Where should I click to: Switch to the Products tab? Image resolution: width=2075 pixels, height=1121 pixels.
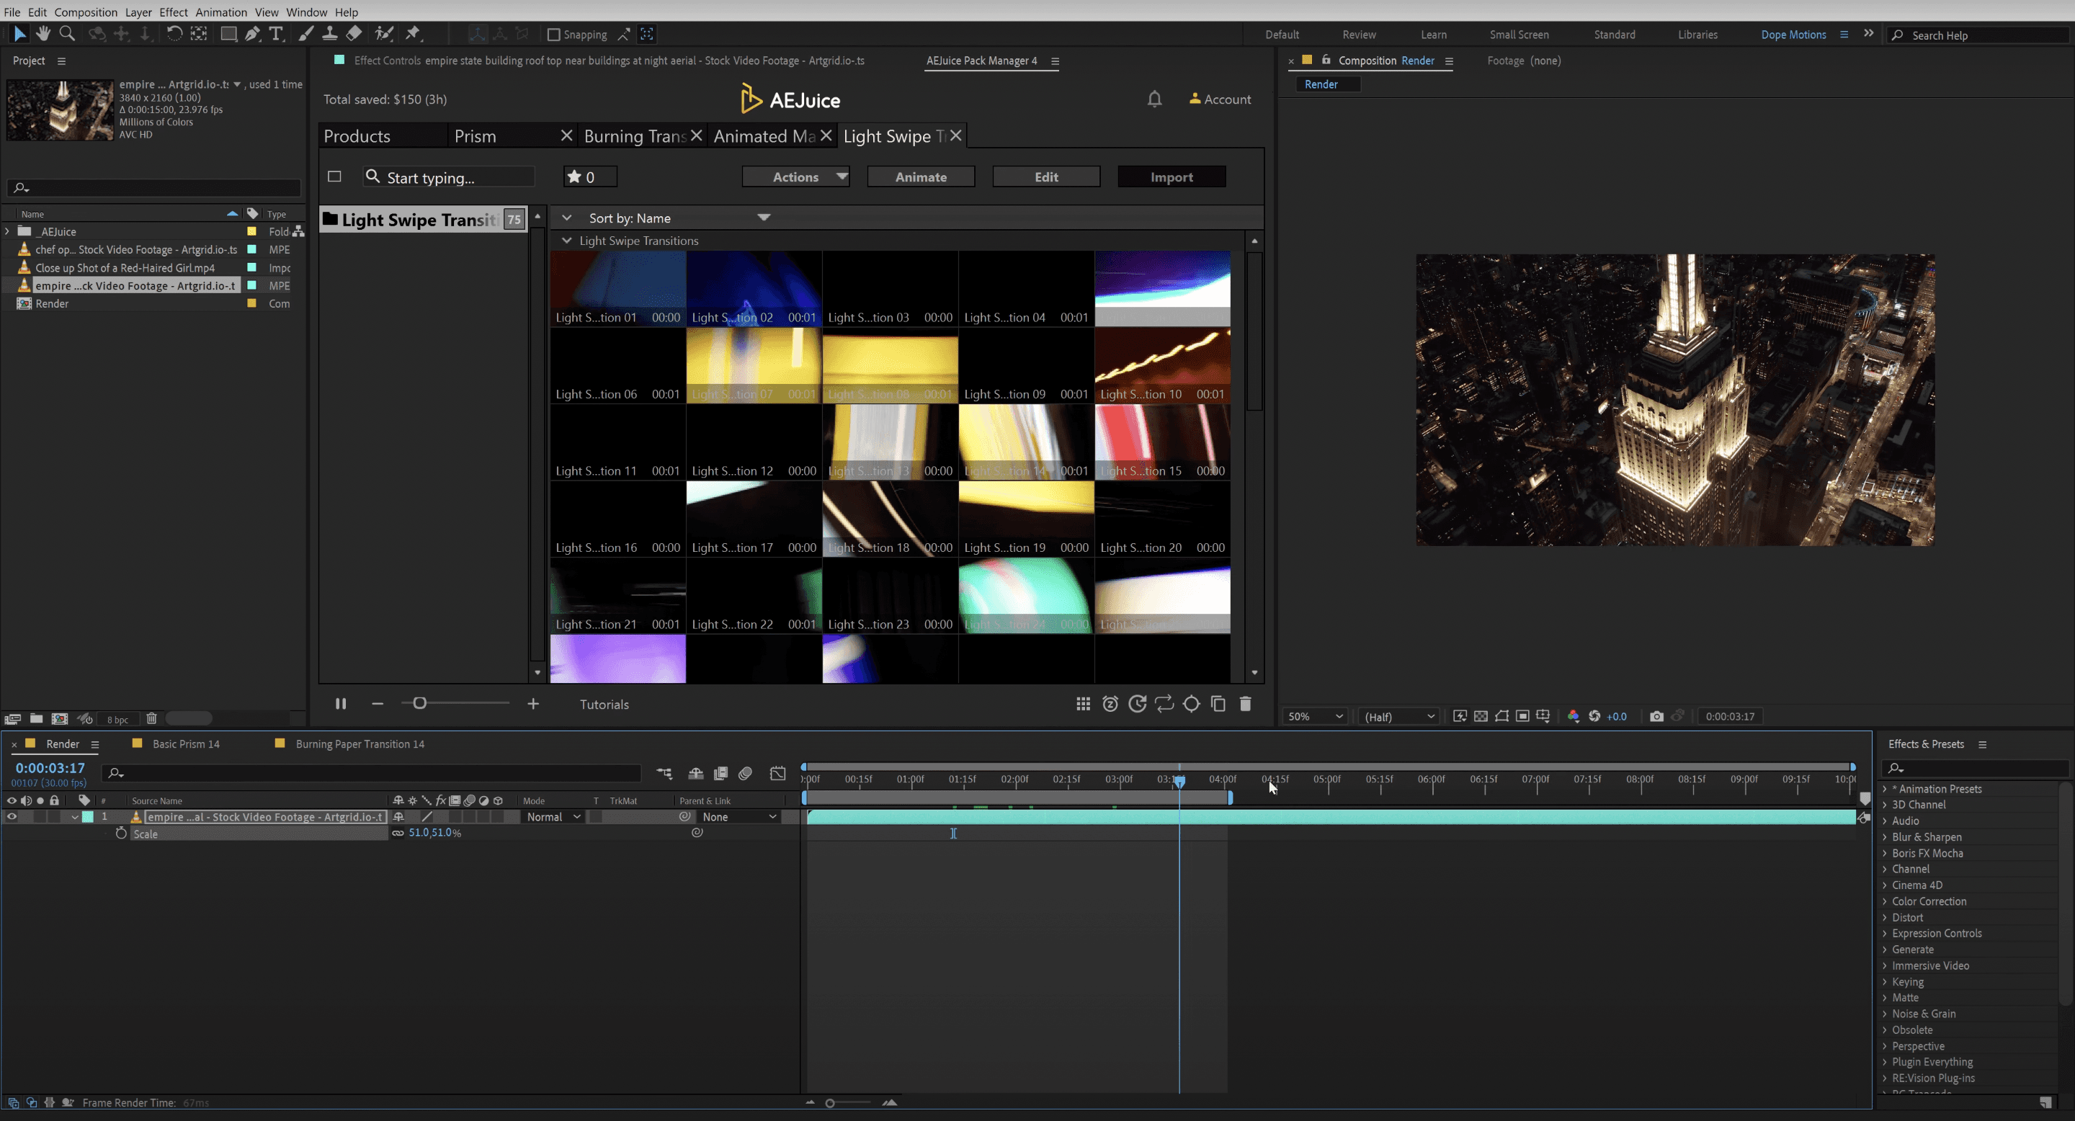(357, 136)
